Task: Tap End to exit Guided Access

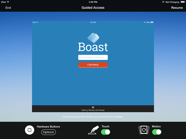Action: 8,8
